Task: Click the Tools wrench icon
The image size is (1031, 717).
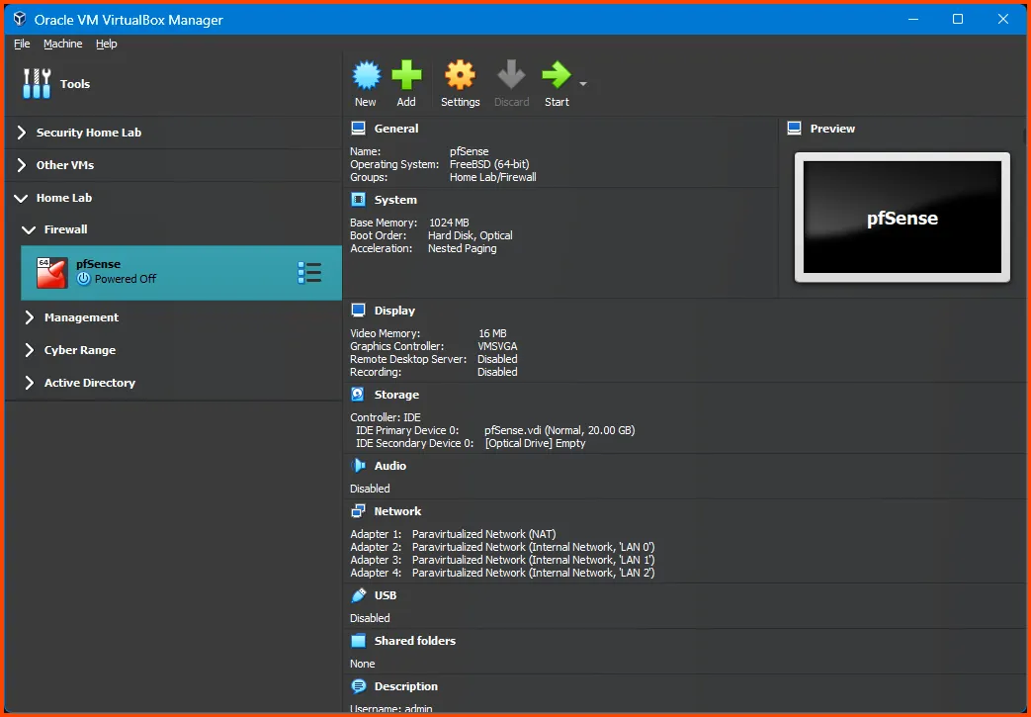Action: (x=37, y=83)
